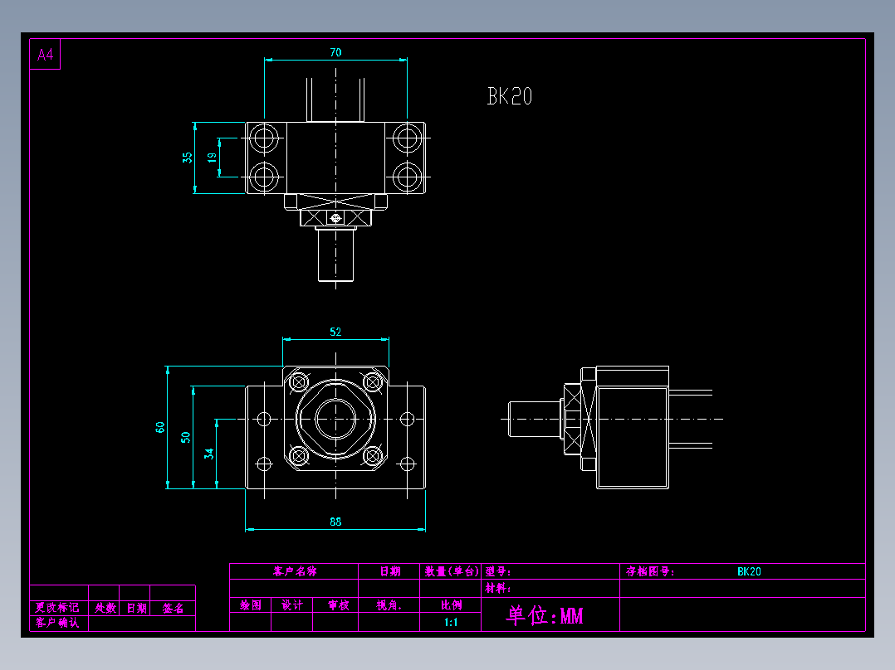Select the 更改标记 revision cell

57,608
